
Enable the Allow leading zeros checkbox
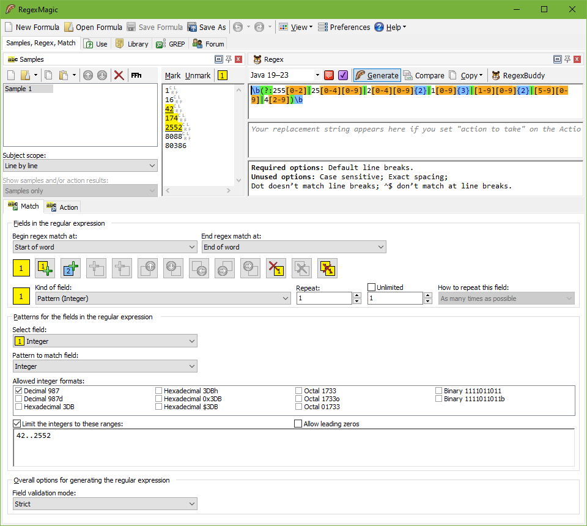pyautogui.click(x=298, y=424)
